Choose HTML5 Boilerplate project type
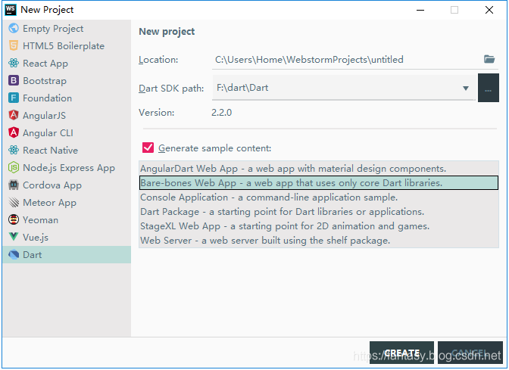Screen dimensions: 509x370 tap(67, 45)
